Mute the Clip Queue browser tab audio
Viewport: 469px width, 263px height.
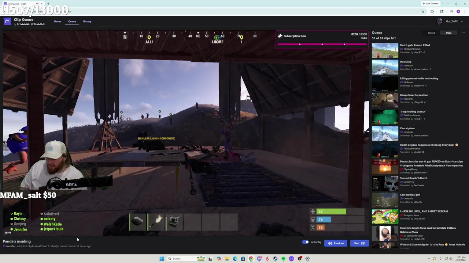pos(37,4)
